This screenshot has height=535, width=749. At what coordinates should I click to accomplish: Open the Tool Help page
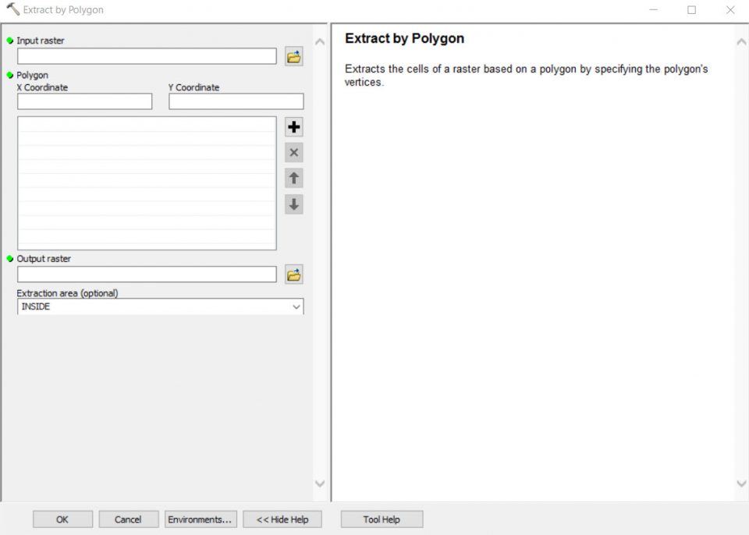pyautogui.click(x=382, y=519)
